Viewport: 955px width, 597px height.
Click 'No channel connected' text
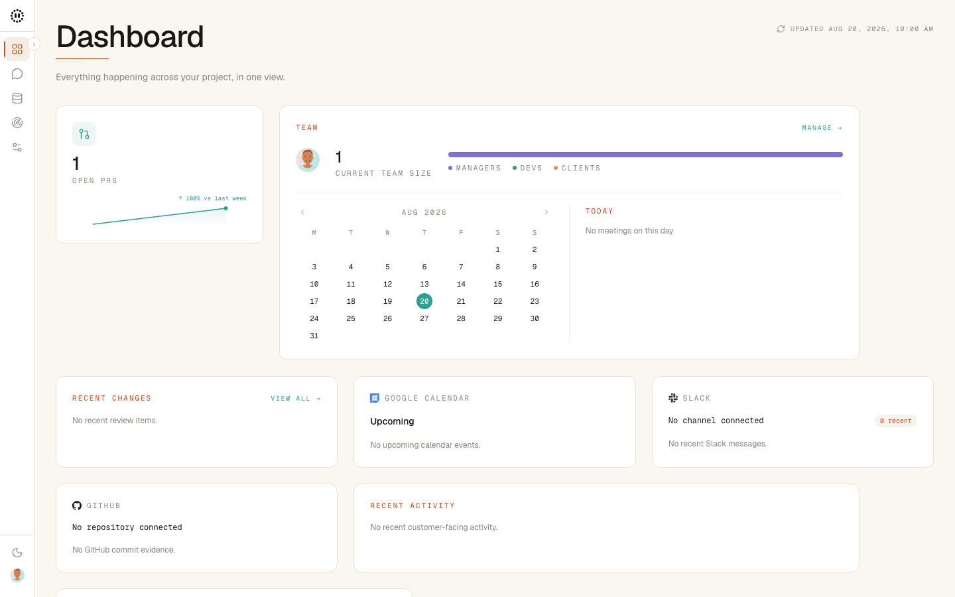coord(716,421)
